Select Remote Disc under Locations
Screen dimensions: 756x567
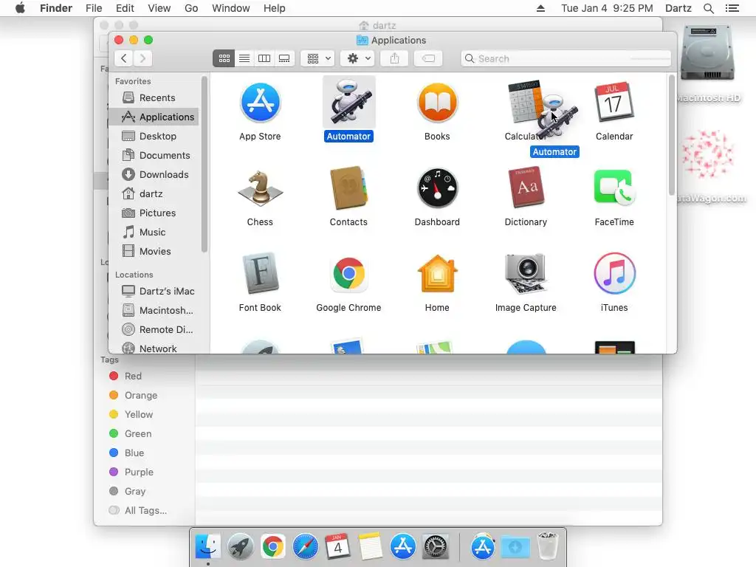[x=154, y=330]
